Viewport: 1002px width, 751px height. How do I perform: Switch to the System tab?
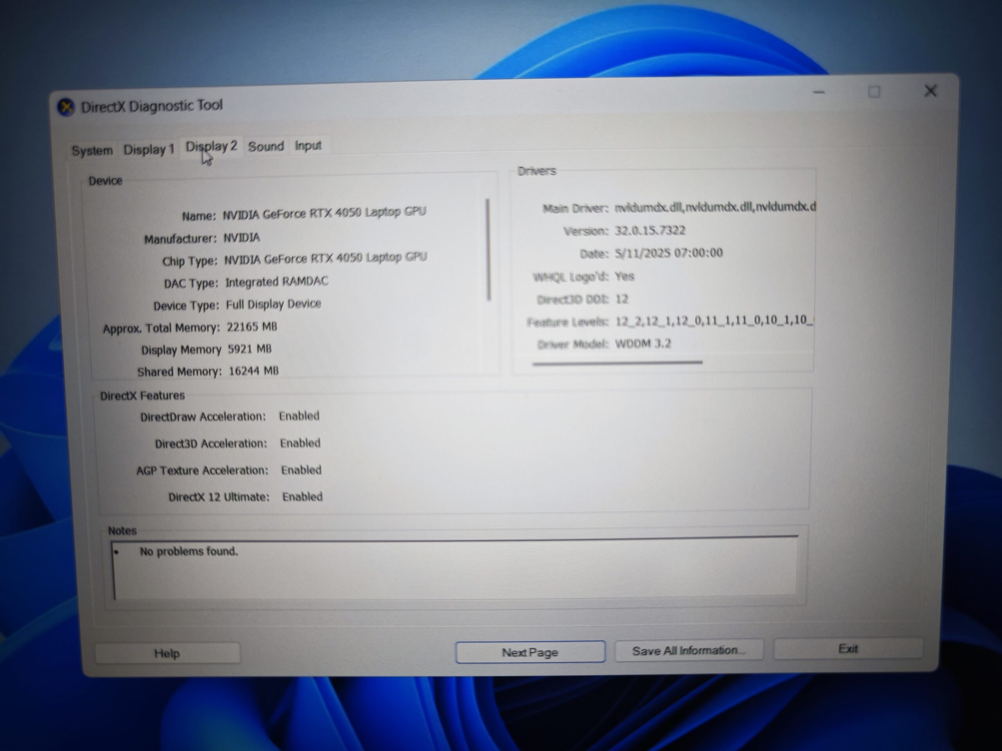92,150
